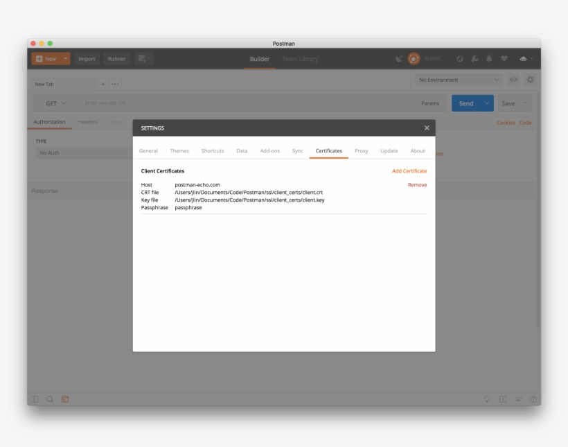The width and height of the screenshot is (568, 447).
Task: Go to the Update tab
Action: pos(389,151)
